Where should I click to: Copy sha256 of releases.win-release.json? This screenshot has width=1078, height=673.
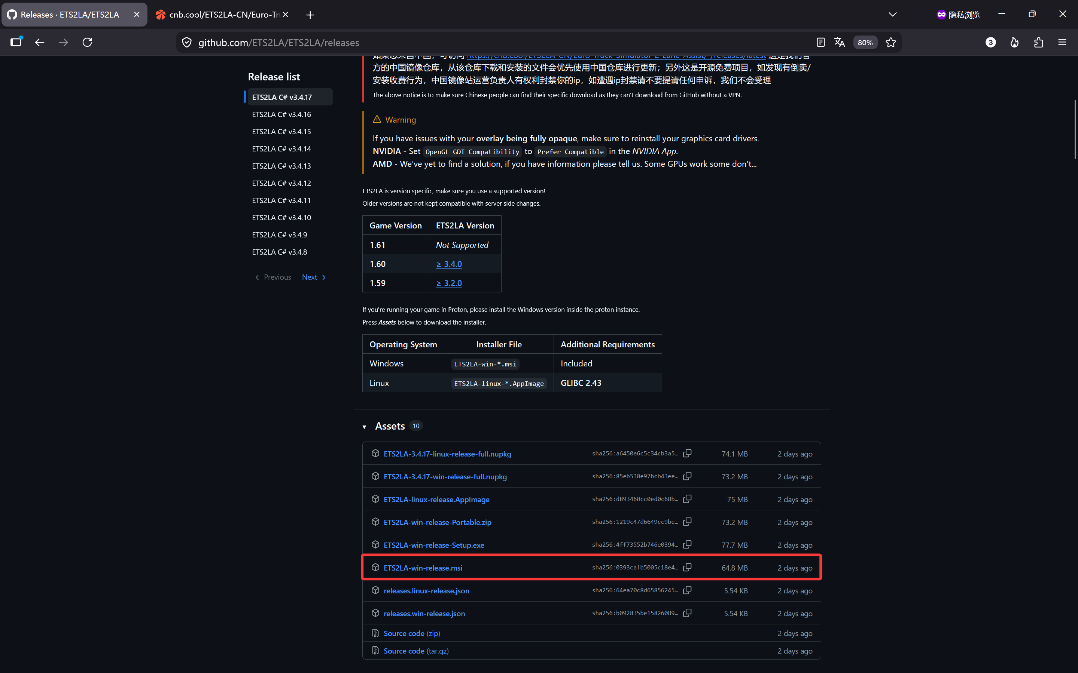pos(687,613)
